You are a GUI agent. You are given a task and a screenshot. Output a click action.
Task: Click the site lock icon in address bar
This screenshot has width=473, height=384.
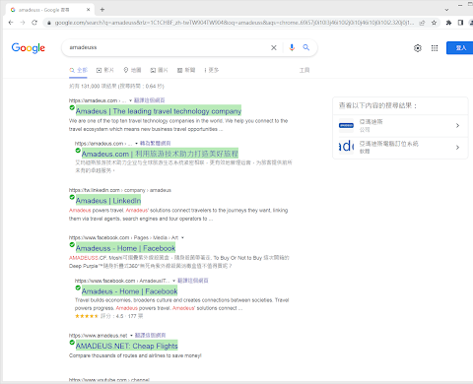[49, 23]
